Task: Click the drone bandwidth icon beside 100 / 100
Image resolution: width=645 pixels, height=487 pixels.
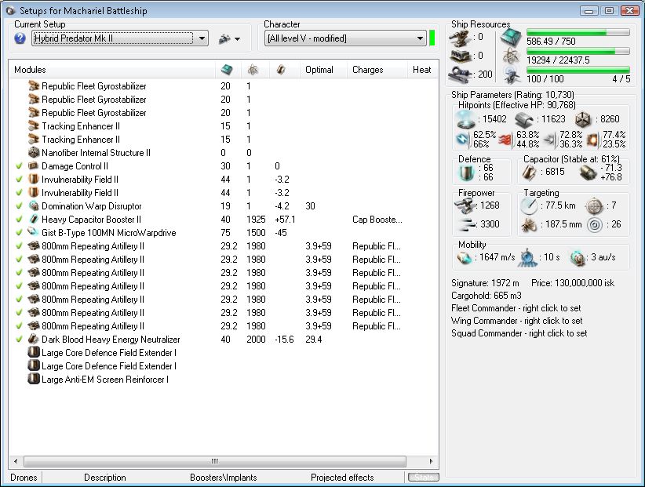Action: tap(512, 75)
